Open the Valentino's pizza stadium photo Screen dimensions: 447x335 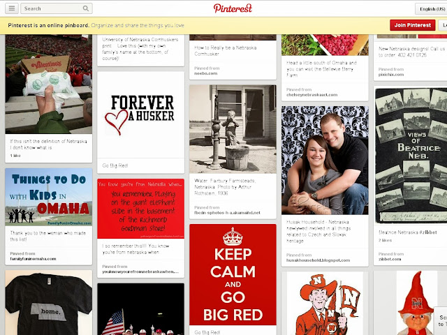pos(49,84)
